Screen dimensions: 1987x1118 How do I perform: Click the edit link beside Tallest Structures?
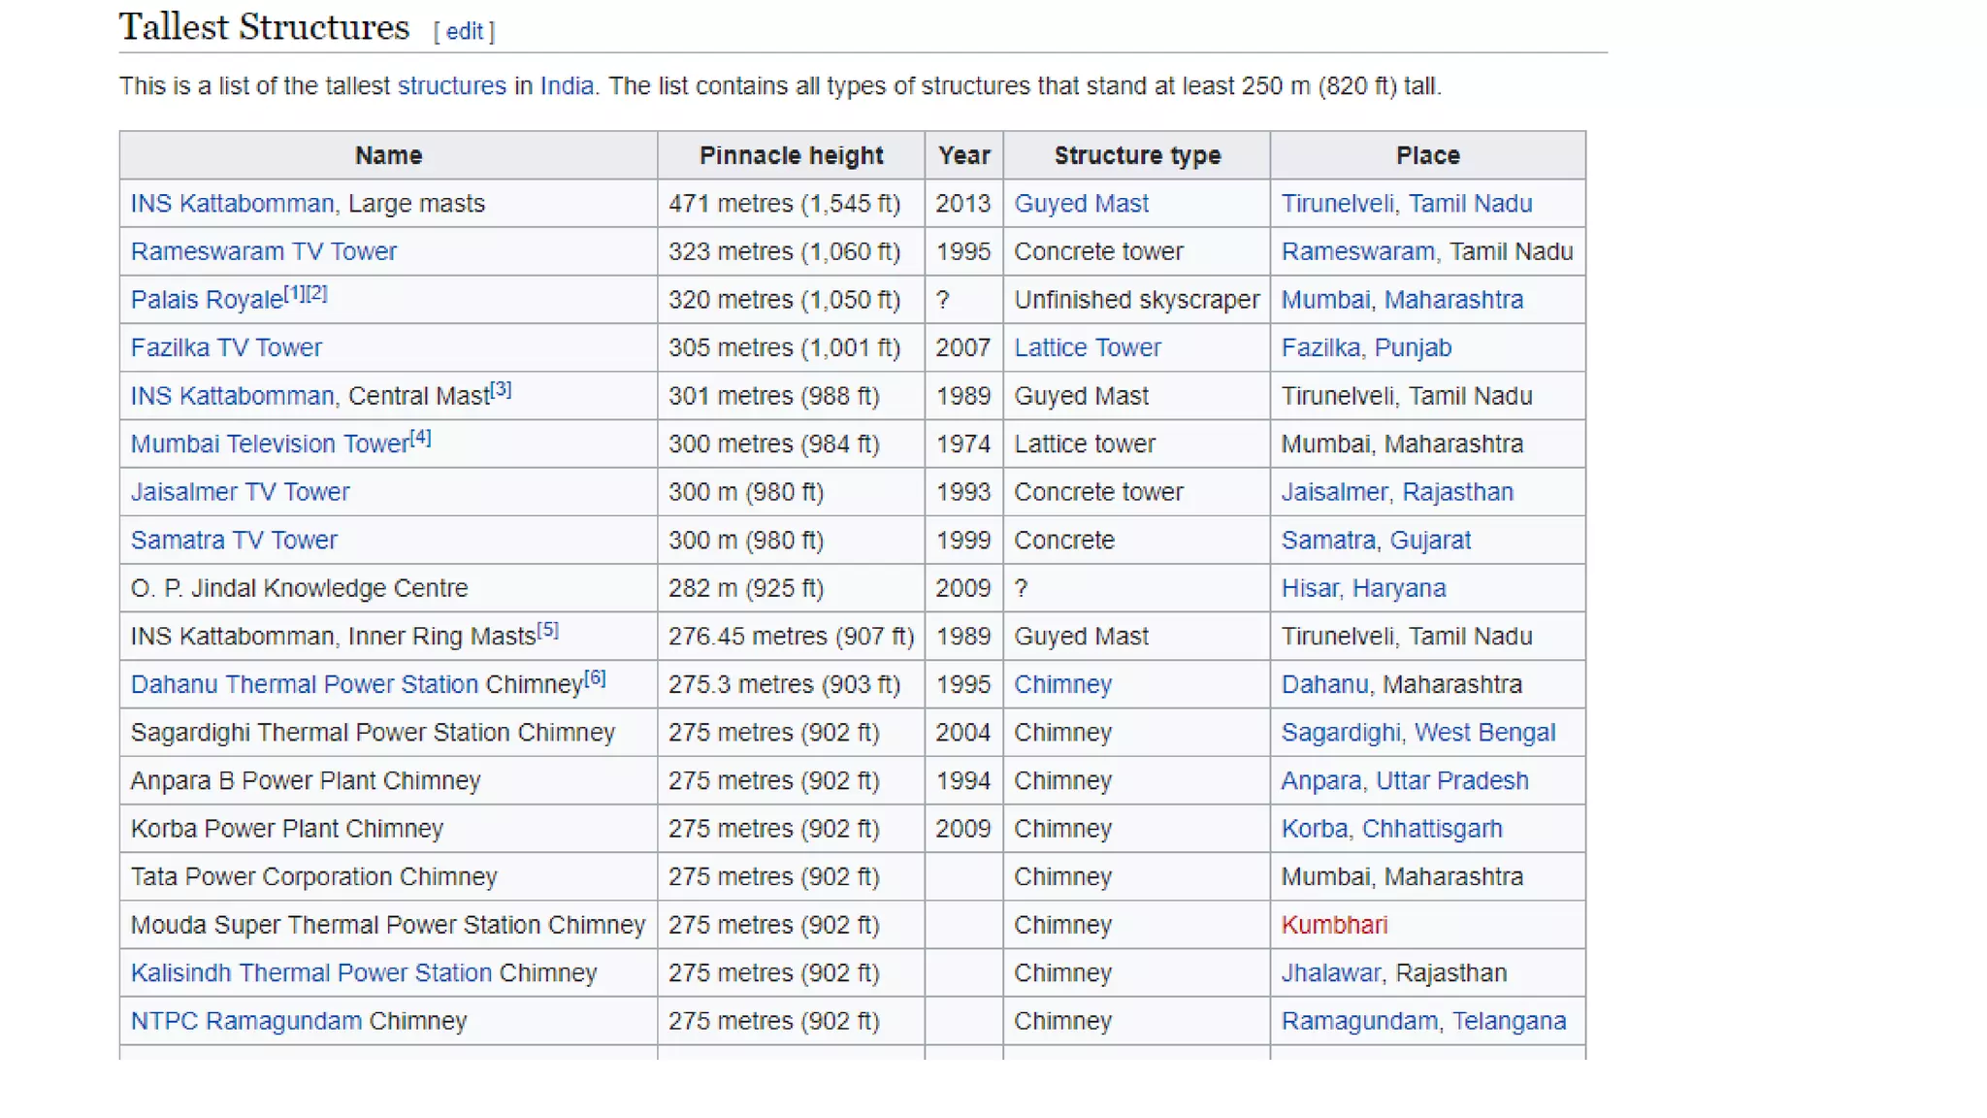click(x=464, y=31)
